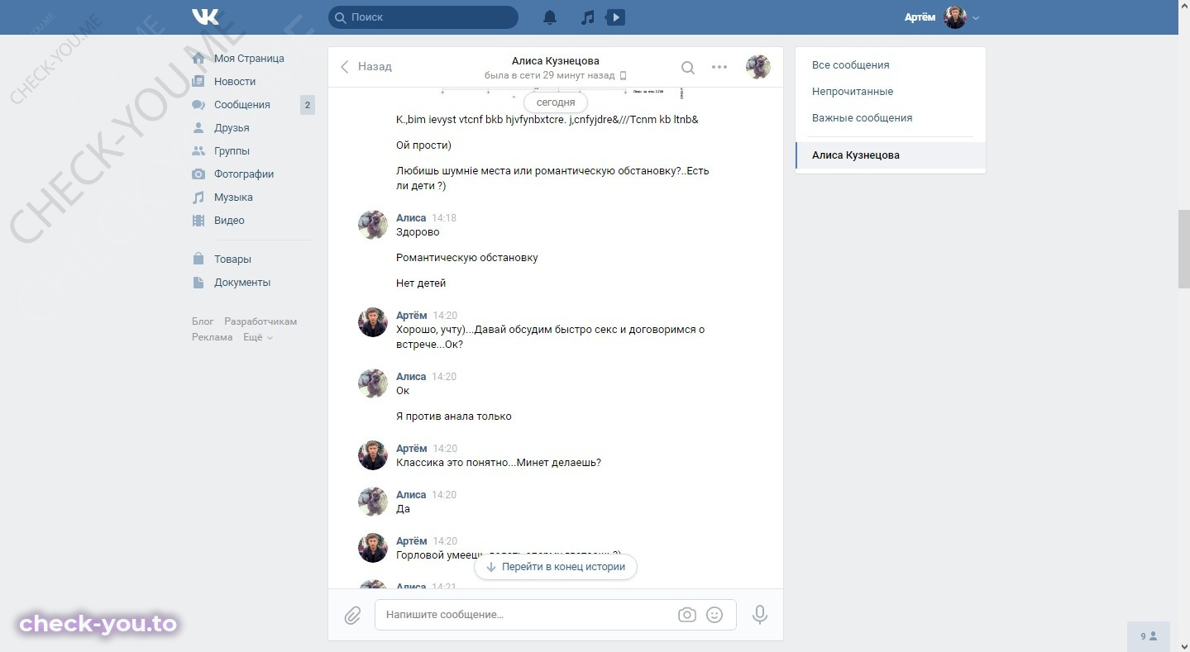This screenshot has height=652, width=1190.
Task: Select the Алиса Кузнецова conversation tab
Action: coord(891,155)
